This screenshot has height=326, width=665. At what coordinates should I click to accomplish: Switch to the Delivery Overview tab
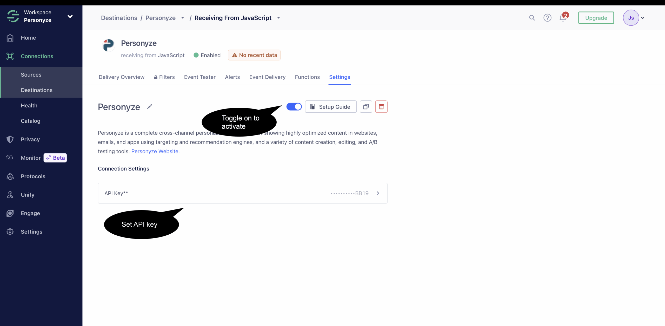point(121,77)
